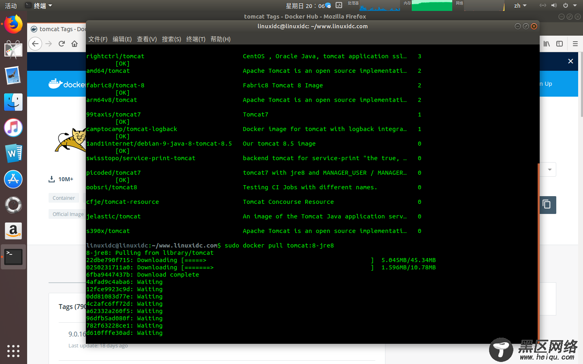
Task: Click the Official Image tag chip
Action: point(68,214)
